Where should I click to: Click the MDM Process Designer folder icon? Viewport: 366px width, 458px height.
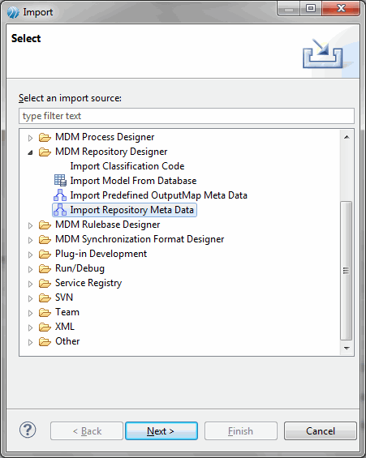coord(45,137)
